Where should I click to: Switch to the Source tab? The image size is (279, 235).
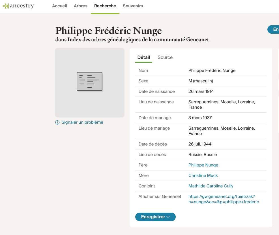(x=165, y=57)
